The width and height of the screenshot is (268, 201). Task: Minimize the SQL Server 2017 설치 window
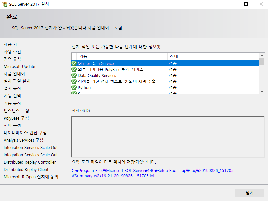(x=231, y=4)
